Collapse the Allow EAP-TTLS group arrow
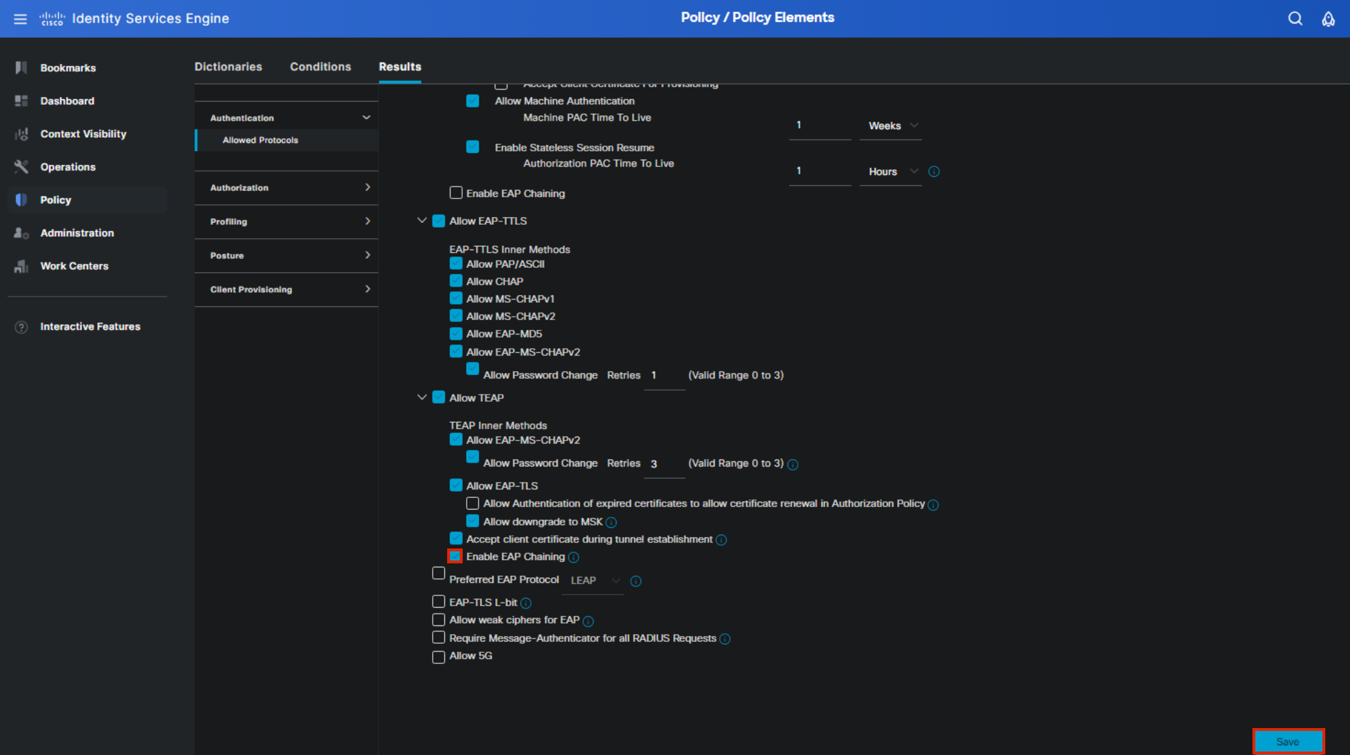 (x=422, y=220)
